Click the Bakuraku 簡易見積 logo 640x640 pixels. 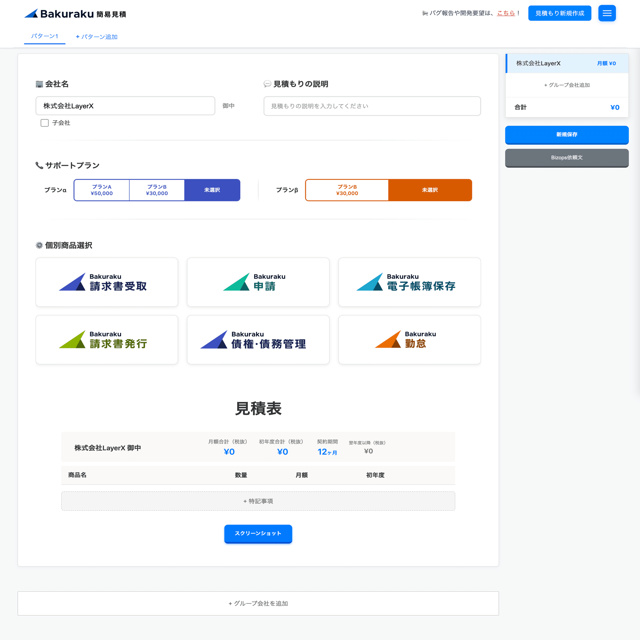tap(75, 13)
